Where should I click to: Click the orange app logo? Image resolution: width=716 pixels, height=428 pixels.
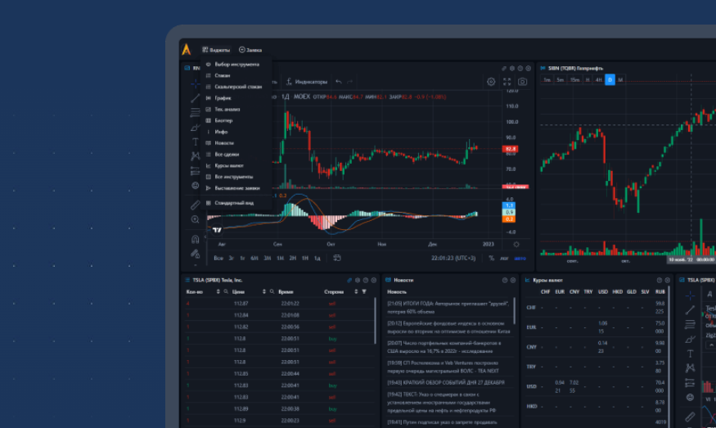[187, 49]
